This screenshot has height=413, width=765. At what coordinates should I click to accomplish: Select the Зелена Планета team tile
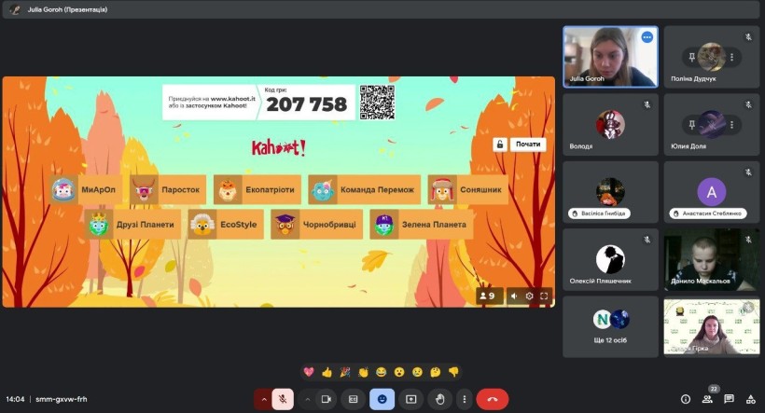click(422, 225)
